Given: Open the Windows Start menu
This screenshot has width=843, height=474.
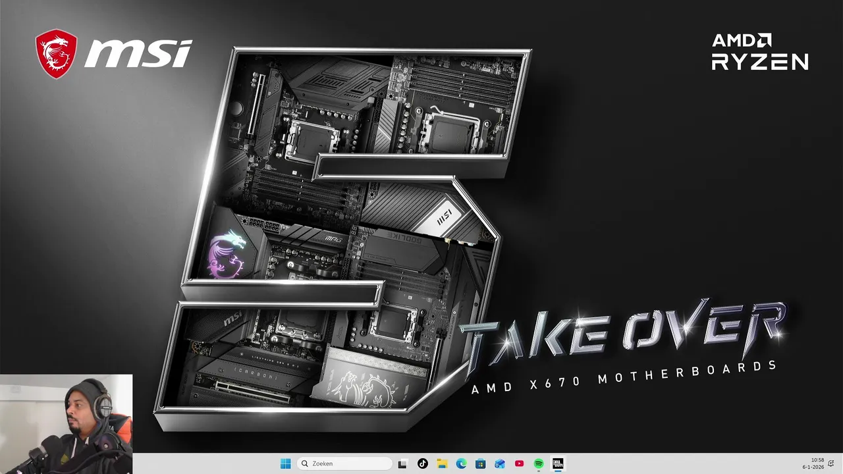Looking at the screenshot, I should coord(285,463).
